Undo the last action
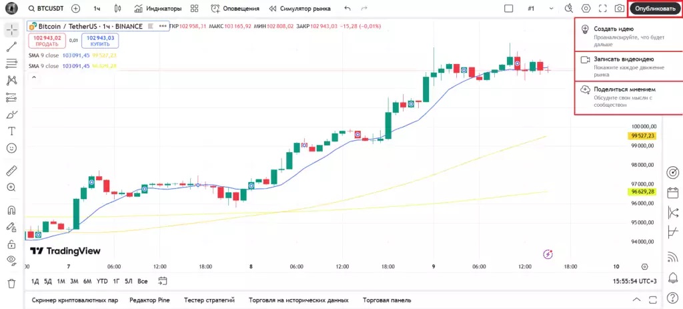Screen dimensions: 683x309 coord(347,8)
